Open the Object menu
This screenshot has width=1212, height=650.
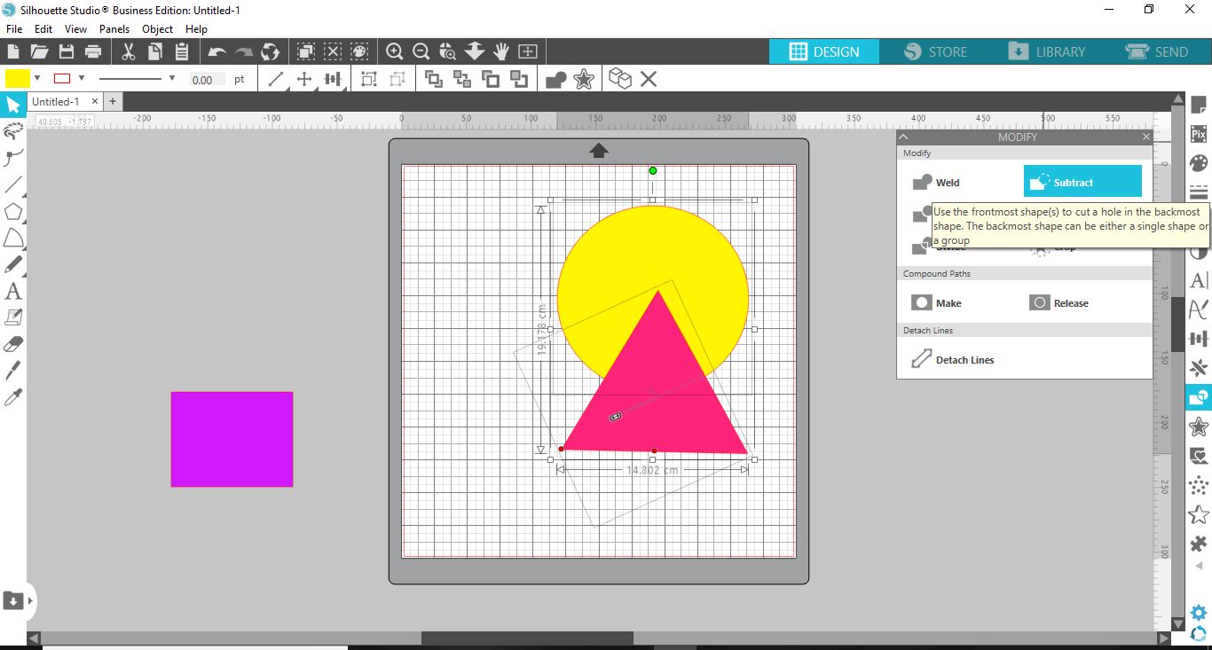pos(157,29)
